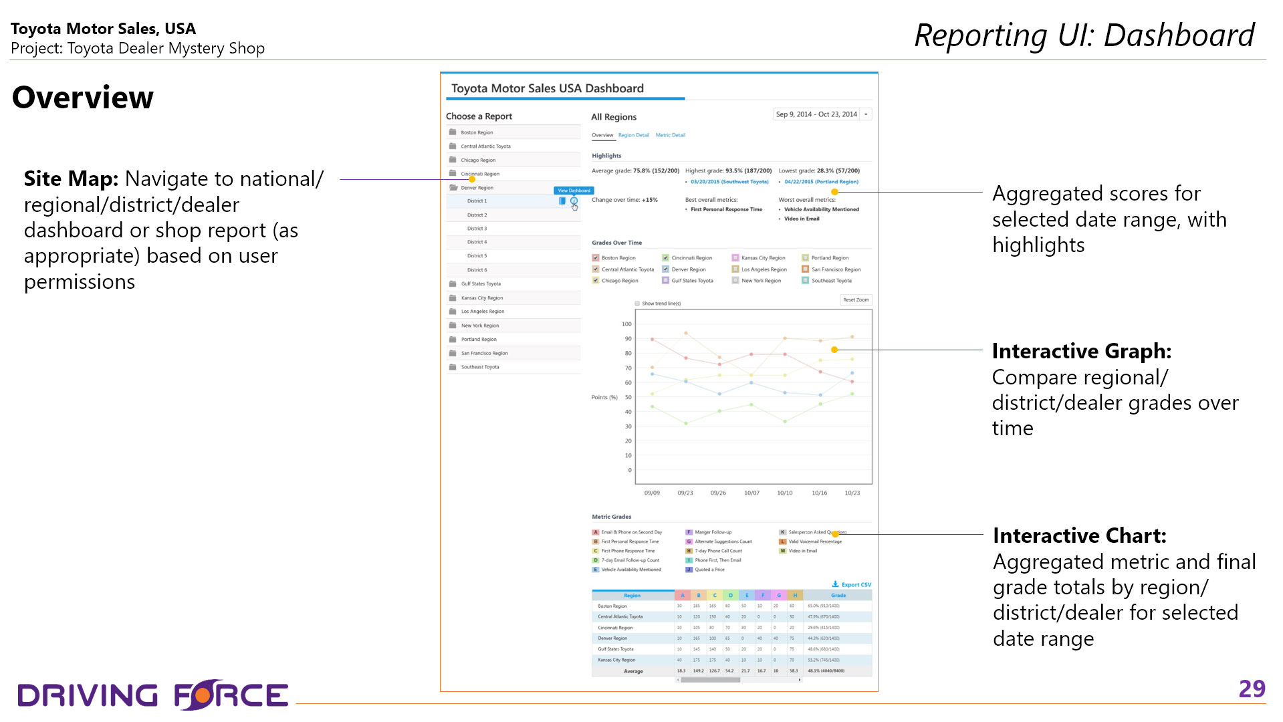This screenshot has width=1283, height=722.
Task: Click the View Dashboard tooltip button
Action: [x=574, y=191]
